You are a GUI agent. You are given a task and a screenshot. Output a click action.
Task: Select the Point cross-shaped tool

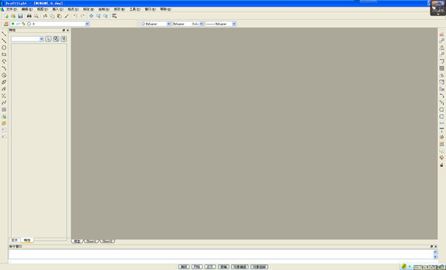coord(4,96)
